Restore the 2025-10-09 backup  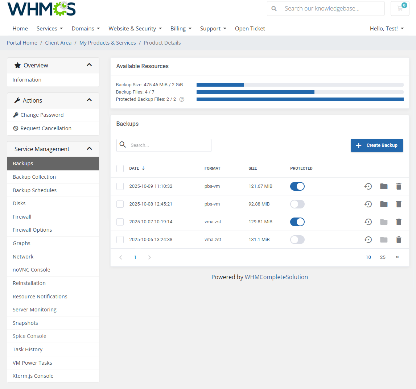368,186
